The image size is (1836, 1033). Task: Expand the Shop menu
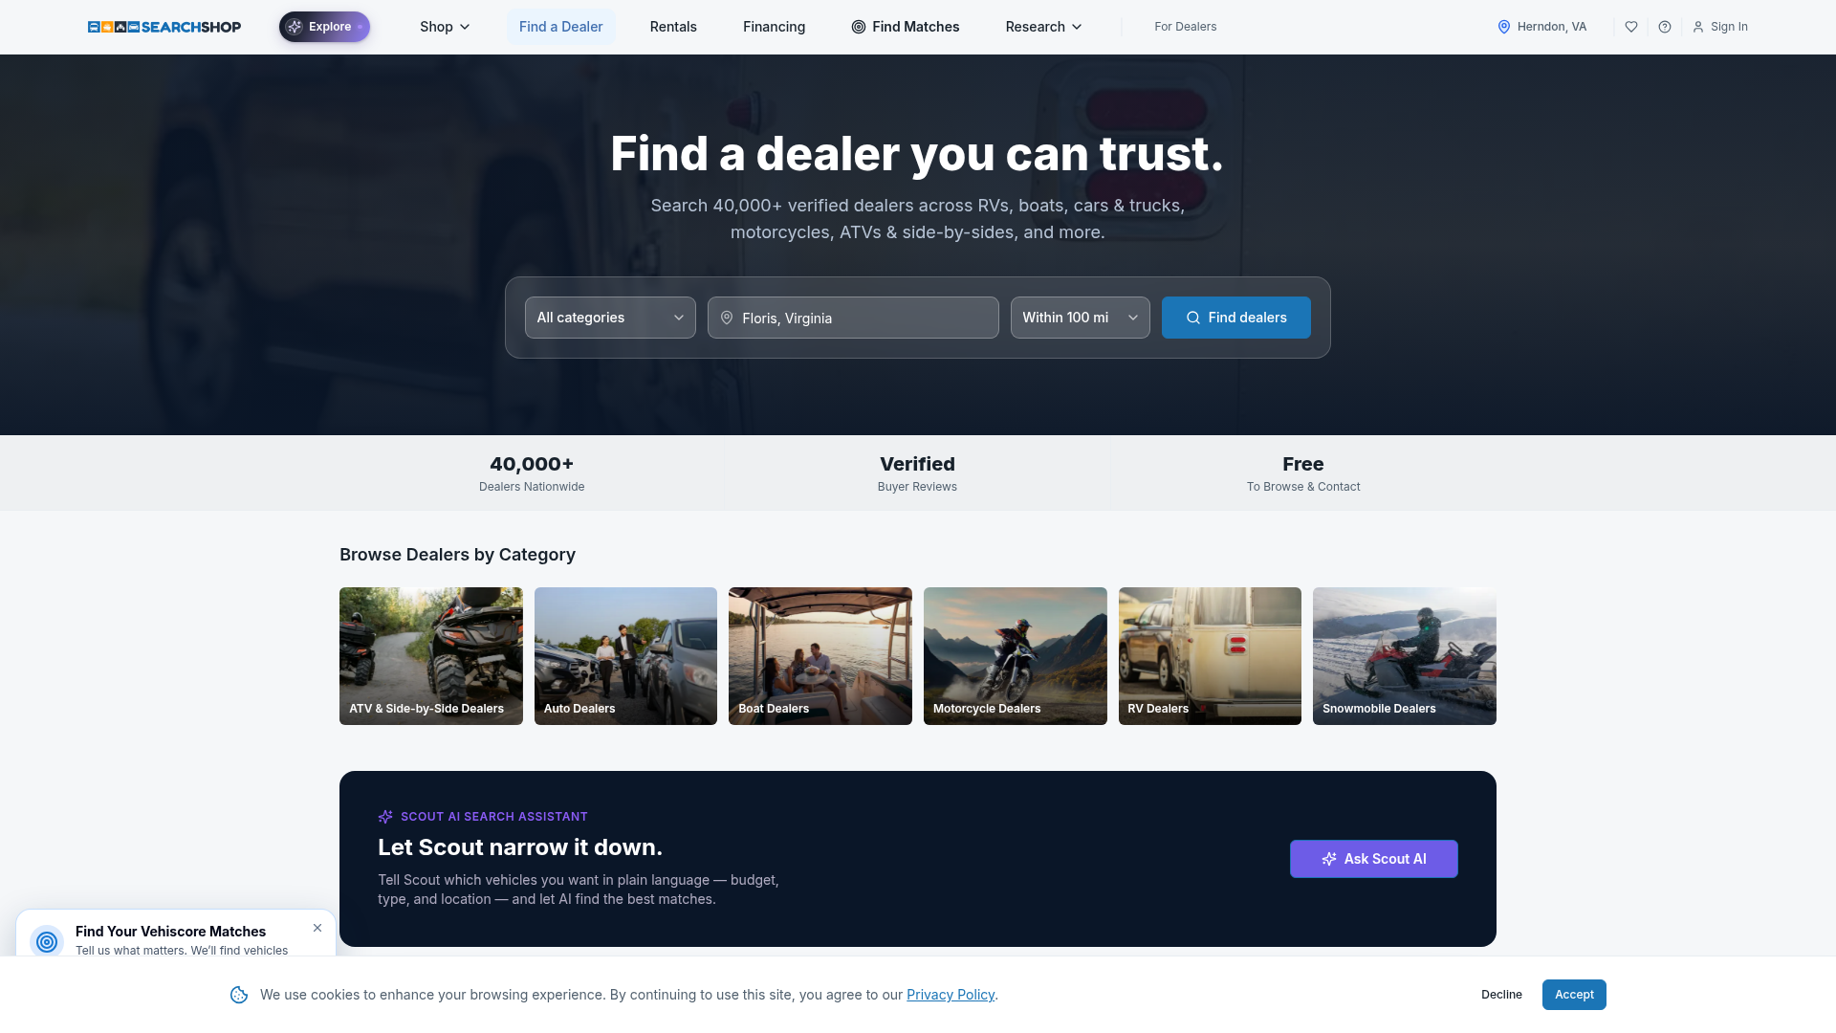[x=445, y=27]
